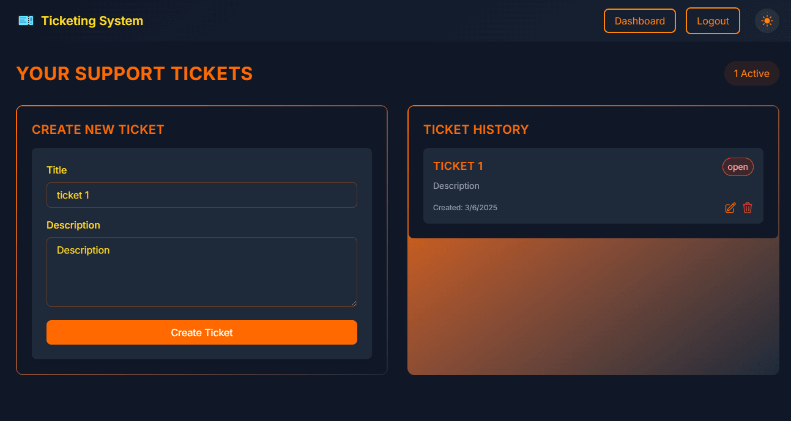Screen dimensions: 791x421
Task: Click the '1 Active' tickets counter
Action: [x=751, y=73]
